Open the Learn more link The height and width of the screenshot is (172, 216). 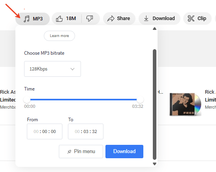[x=59, y=36]
